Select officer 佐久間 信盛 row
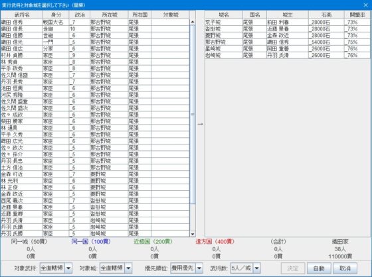This screenshot has height=277, width=372. (x=95, y=76)
